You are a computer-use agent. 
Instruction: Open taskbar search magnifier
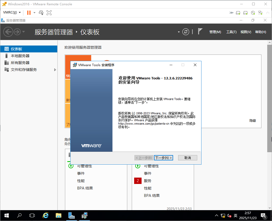point(19,215)
